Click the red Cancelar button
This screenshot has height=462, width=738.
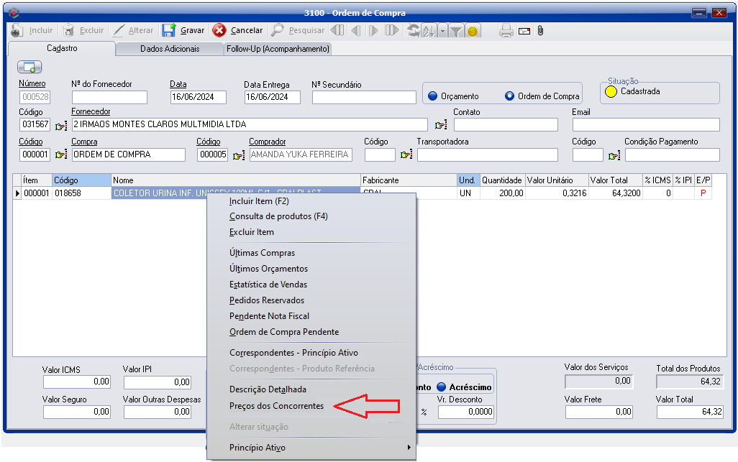coord(237,30)
